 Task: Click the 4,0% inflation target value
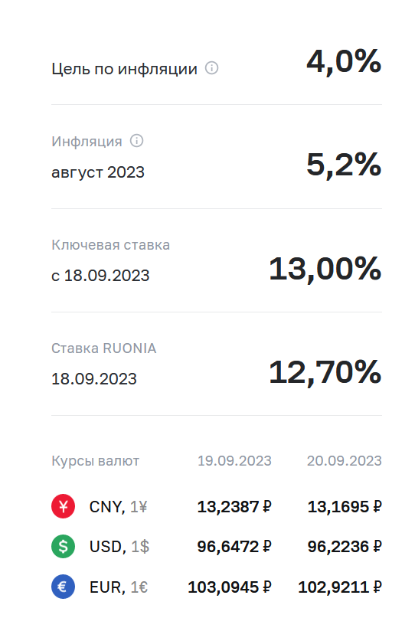click(x=344, y=62)
